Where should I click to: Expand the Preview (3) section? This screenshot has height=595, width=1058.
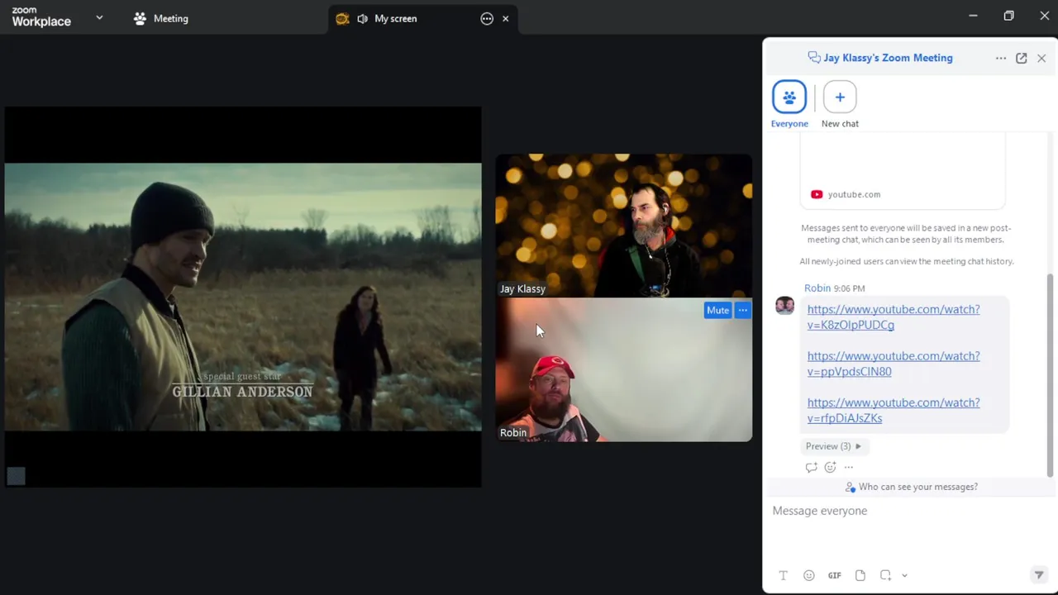tap(833, 446)
